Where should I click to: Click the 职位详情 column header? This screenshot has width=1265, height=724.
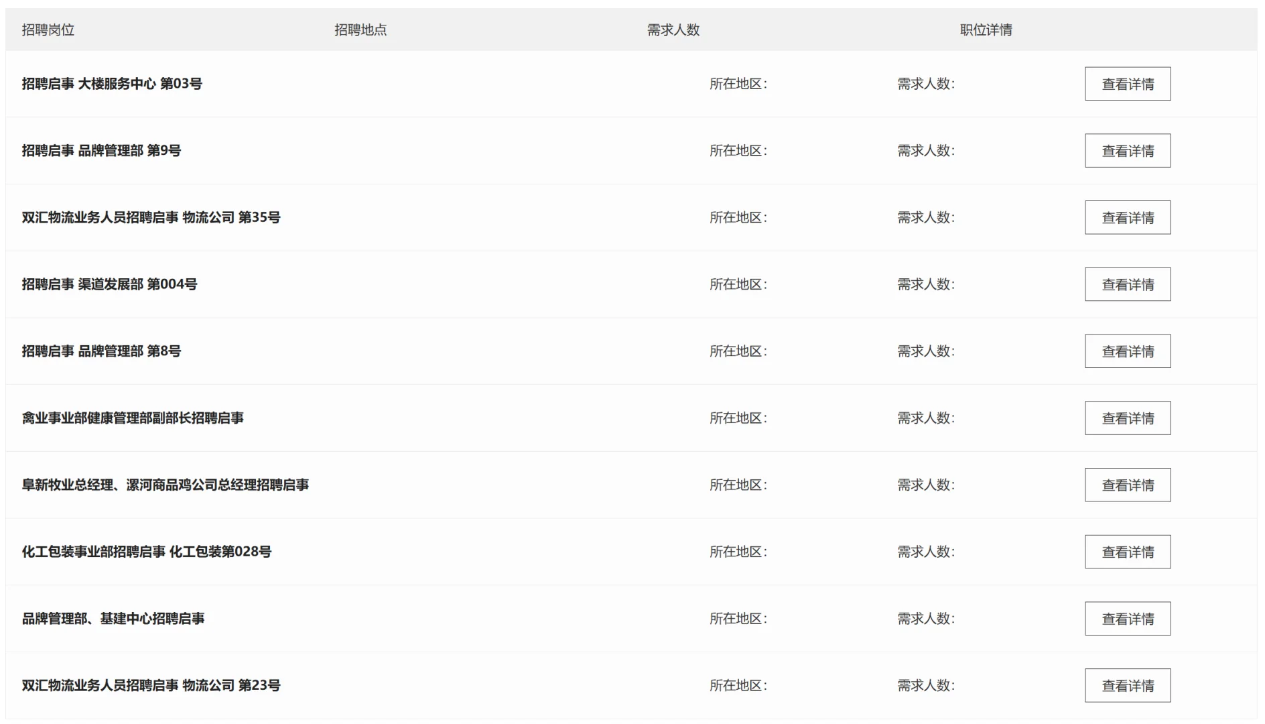pos(986,29)
